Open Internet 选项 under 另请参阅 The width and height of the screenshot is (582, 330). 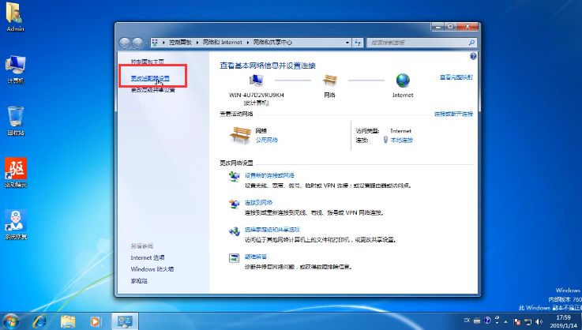pos(148,257)
